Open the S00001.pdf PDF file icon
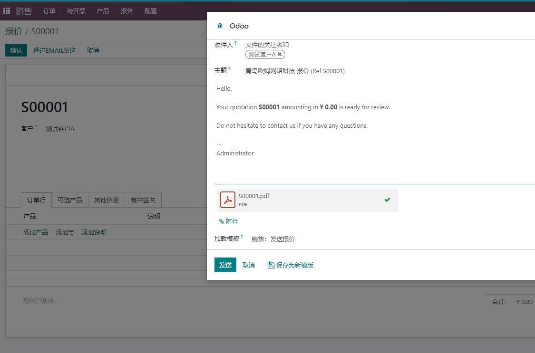Screen dimensions: 535x353 click(x=228, y=200)
